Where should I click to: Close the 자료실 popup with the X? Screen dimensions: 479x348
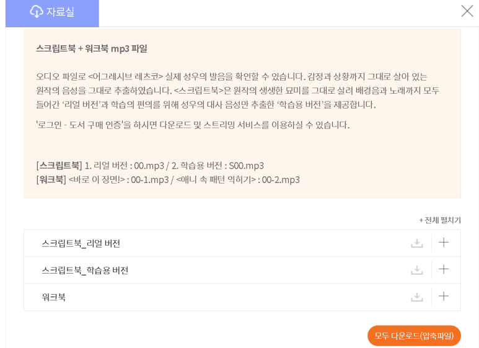(x=467, y=11)
